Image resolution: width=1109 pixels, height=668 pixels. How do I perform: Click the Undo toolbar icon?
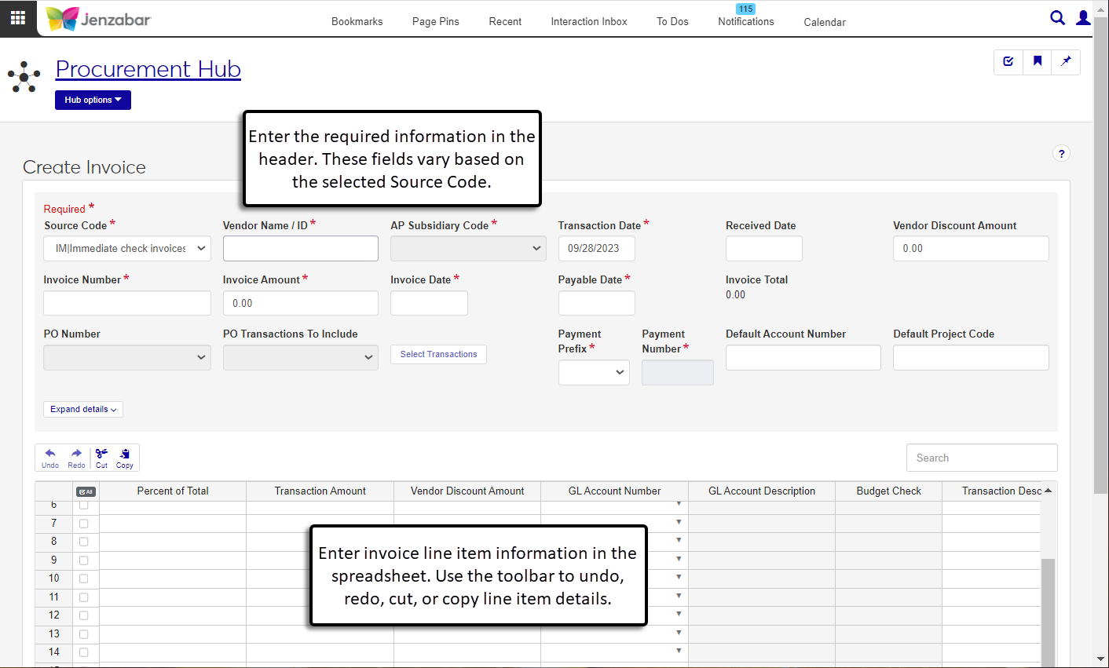[x=50, y=458]
